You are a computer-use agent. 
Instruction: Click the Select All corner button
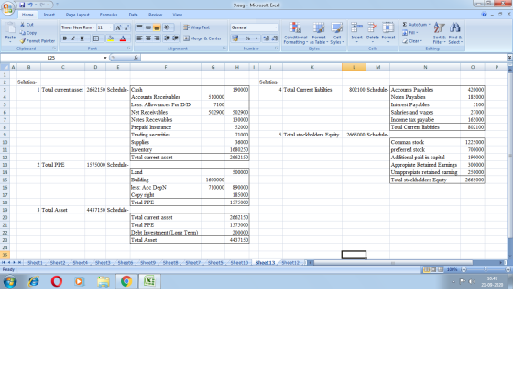pyautogui.click(x=5, y=67)
